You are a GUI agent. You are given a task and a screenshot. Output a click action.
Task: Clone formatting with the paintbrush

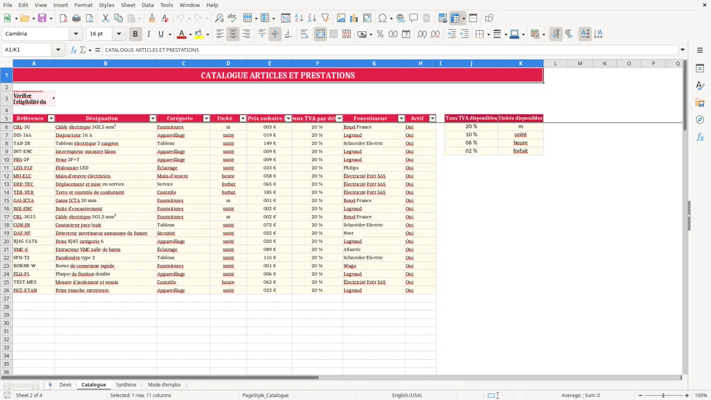pyautogui.click(x=152, y=18)
